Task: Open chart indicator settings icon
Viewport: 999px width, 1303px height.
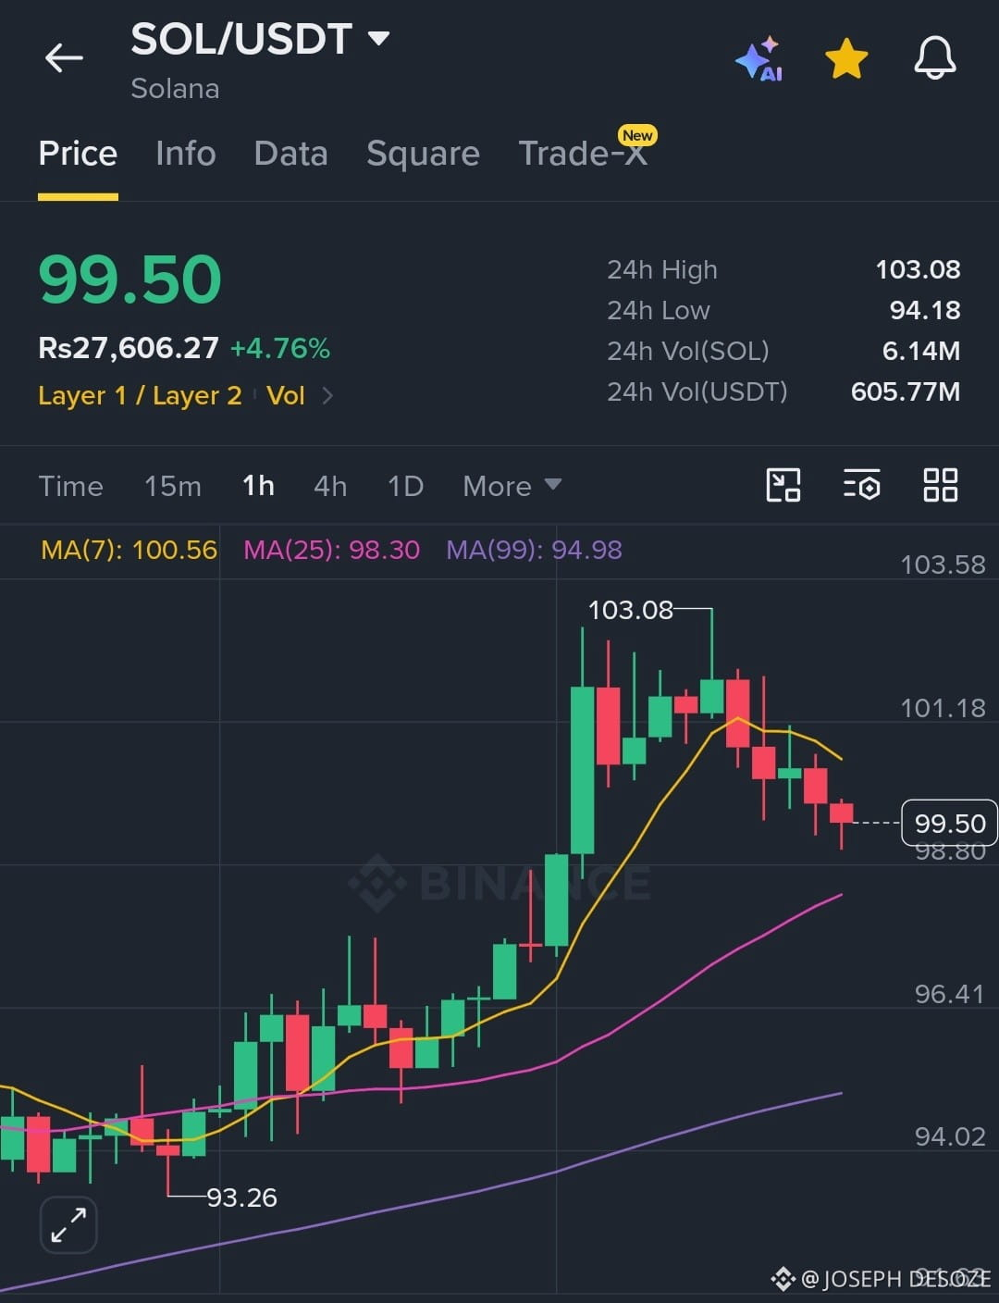Action: pos(861,485)
